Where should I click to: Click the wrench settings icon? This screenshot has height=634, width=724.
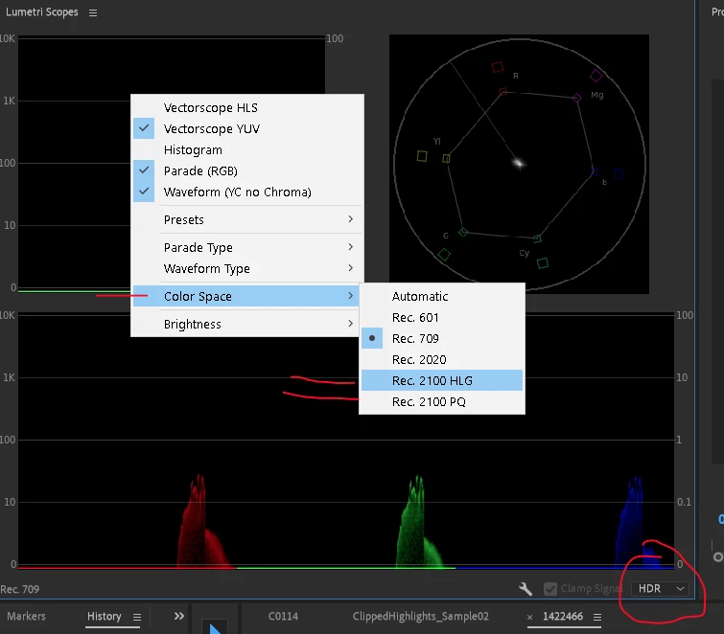pyautogui.click(x=525, y=589)
